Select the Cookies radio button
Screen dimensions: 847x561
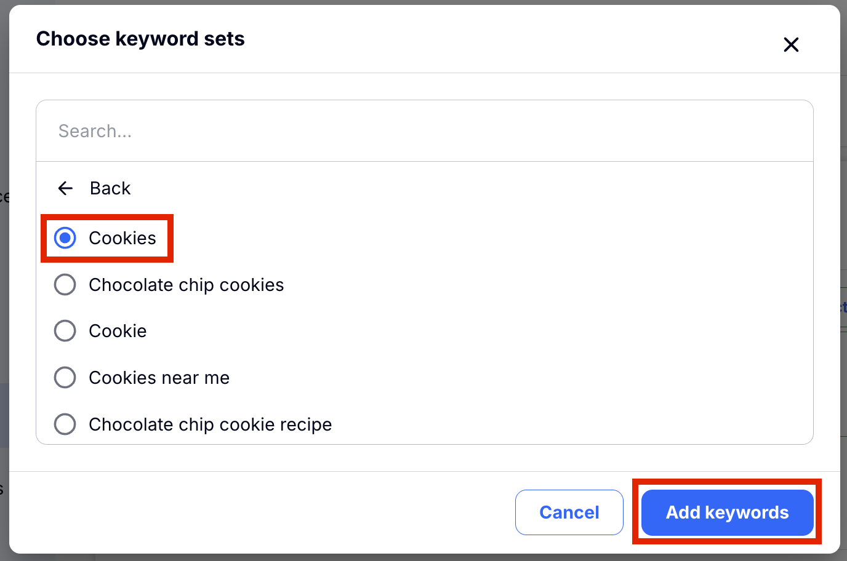[x=65, y=238]
